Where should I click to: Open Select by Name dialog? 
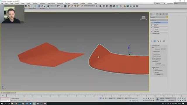pos(29,6)
